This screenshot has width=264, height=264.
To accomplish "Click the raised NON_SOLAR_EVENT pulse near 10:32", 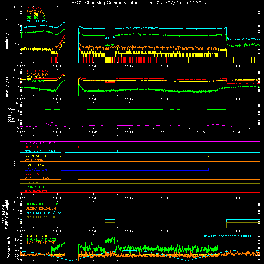I will 63,150.
